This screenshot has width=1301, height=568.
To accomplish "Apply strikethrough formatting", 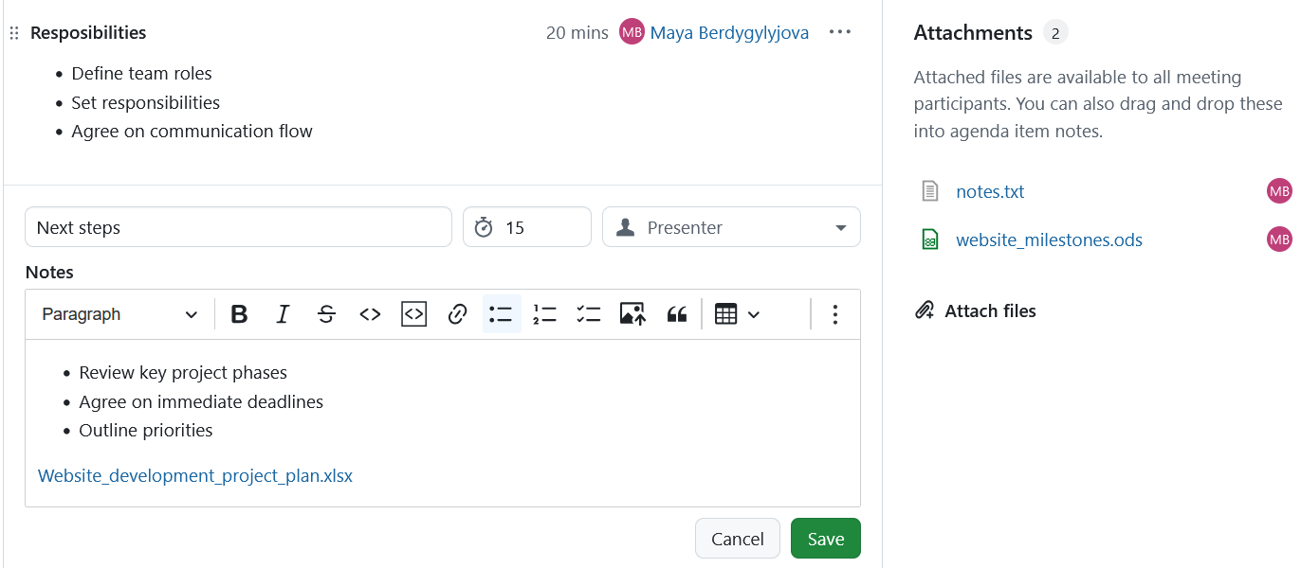I will [x=326, y=313].
